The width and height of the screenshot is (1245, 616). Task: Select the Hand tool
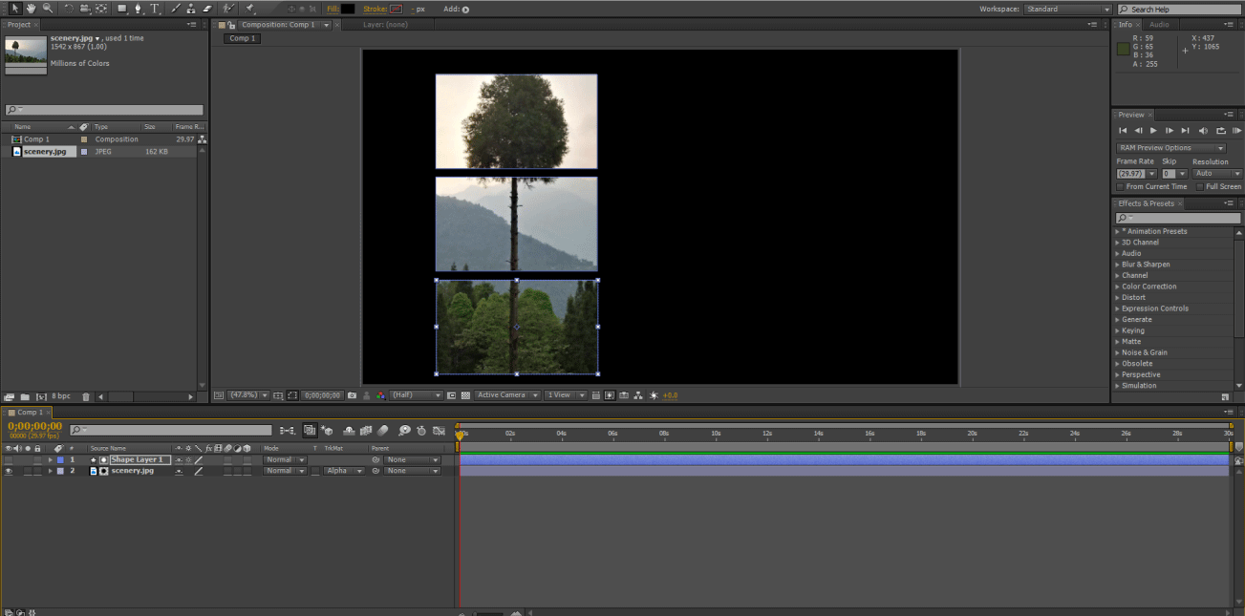(x=30, y=9)
